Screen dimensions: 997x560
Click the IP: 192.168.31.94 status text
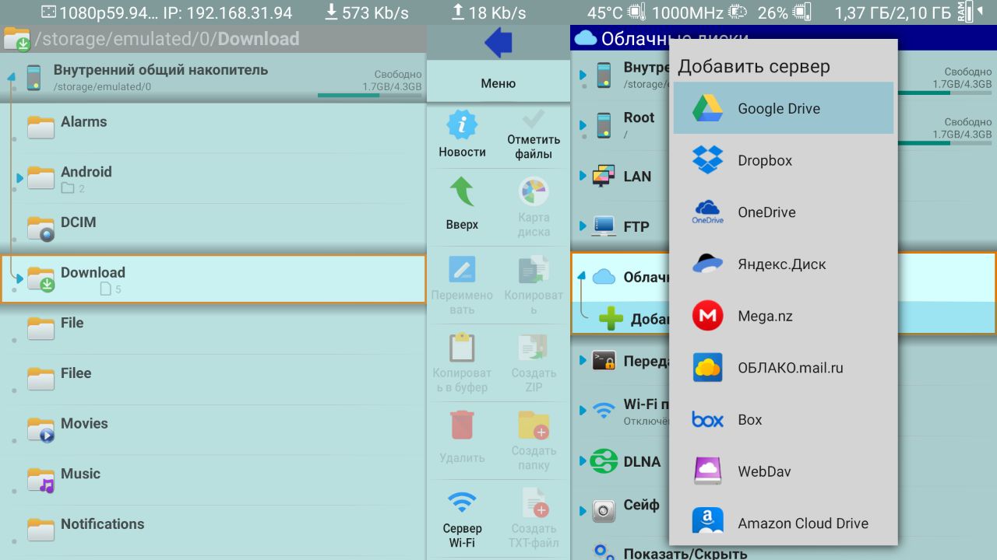coord(227,12)
